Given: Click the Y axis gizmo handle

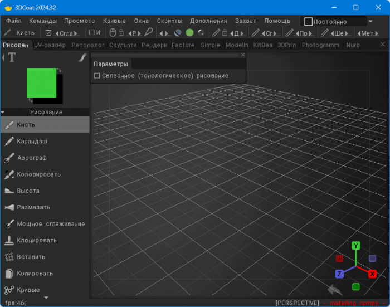Looking at the screenshot, I should (x=356, y=246).
